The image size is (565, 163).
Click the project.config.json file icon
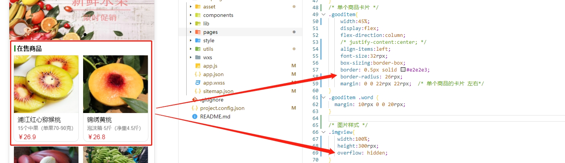pyautogui.click(x=195, y=108)
